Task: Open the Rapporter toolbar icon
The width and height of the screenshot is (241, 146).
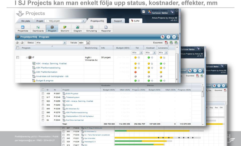Action: [x=106, y=27]
